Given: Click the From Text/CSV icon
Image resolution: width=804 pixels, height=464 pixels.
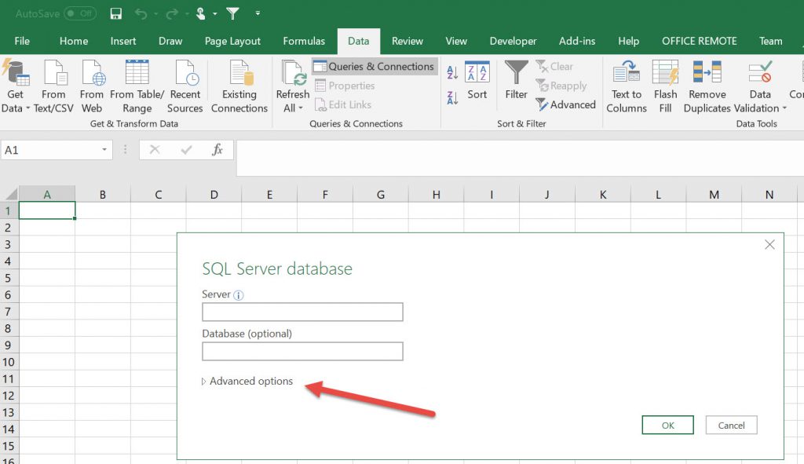Looking at the screenshot, I should click(53, 73).
